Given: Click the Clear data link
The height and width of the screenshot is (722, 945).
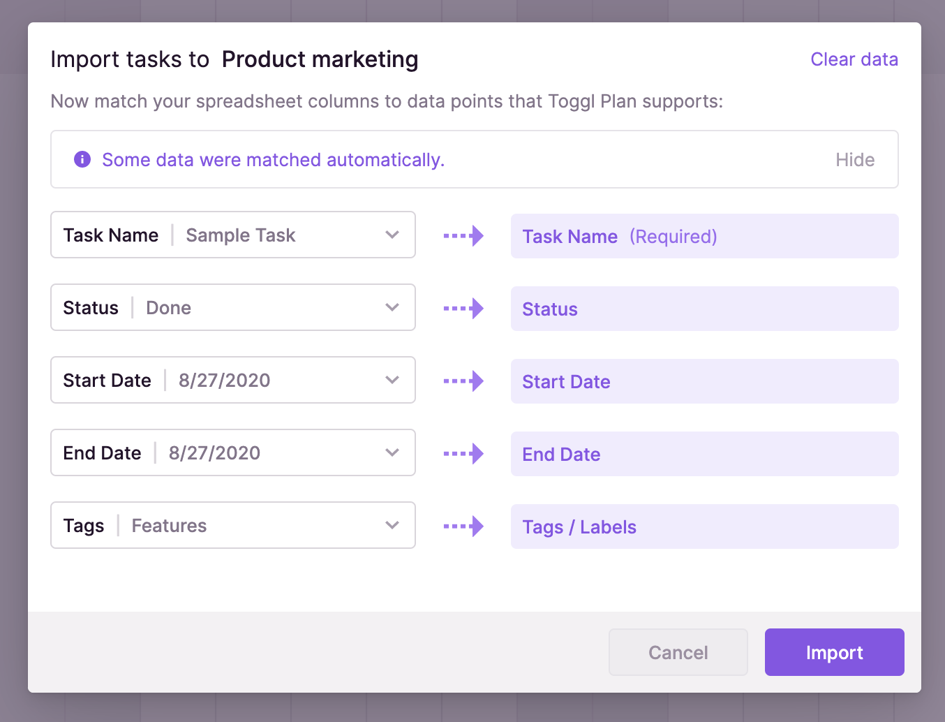Looking at the screenshot, I should point(854,59).
